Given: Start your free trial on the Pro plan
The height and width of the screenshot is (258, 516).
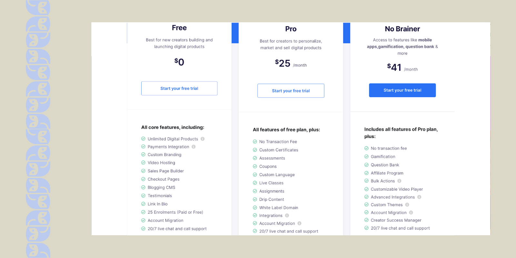Looking at the screenshot, I should [x=291, y=91].
